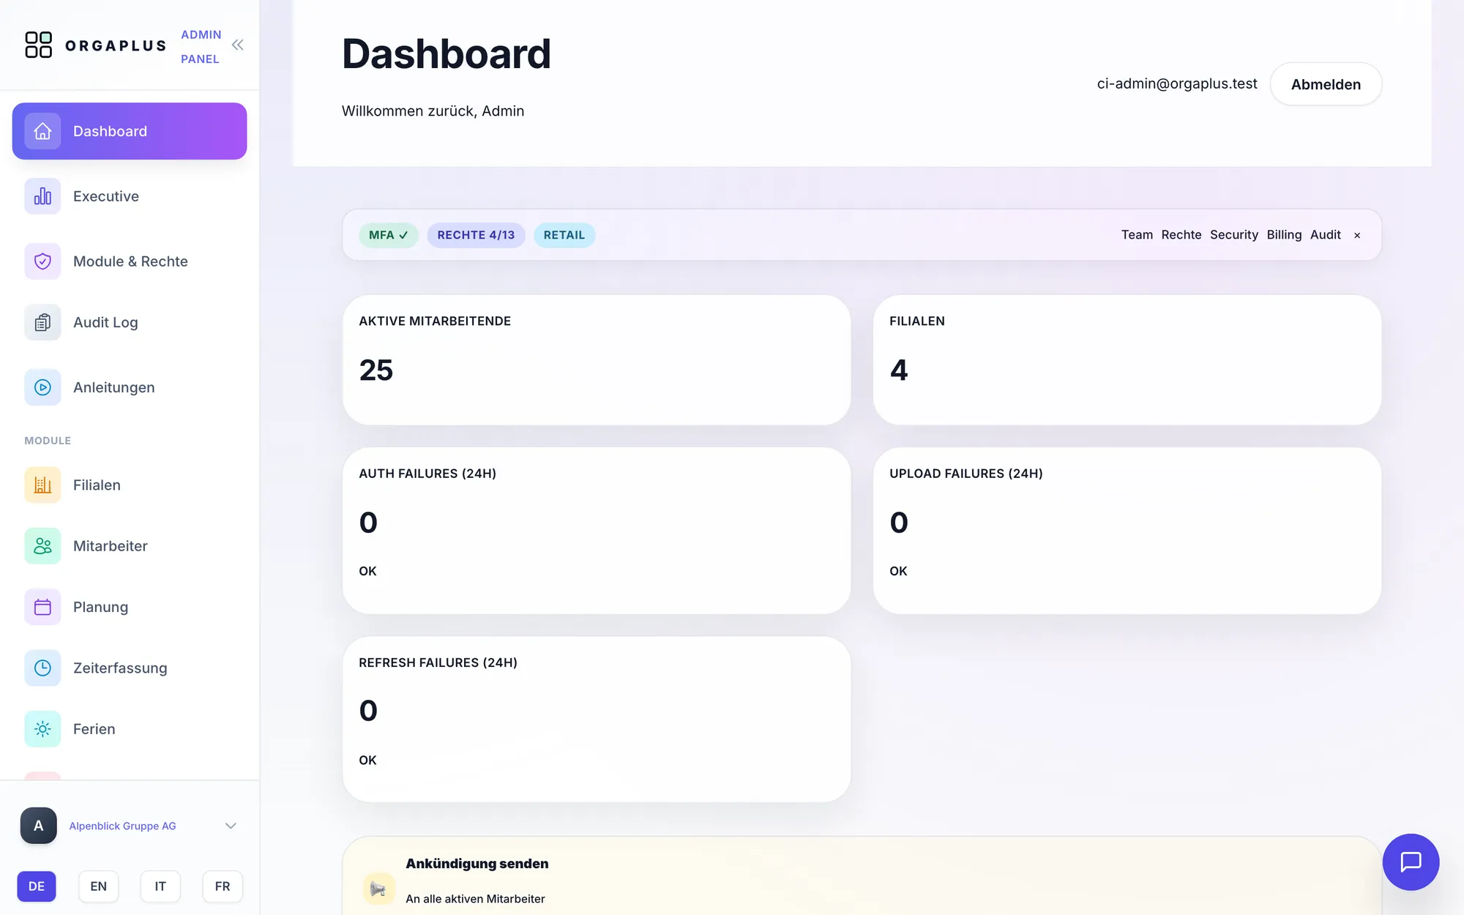Open Anleitungen in the sidebar
1464x915 pixels.
pos(130,387)
